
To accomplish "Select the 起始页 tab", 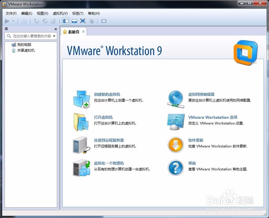I will (x=74, y=32).
